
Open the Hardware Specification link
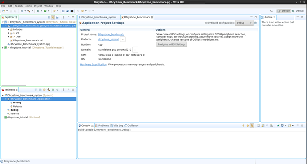[x=93, y=64]
